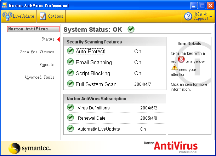Click the Automatic LiveUpdate On value
Screen dimensions: 216x156
(x=143, y=129)
